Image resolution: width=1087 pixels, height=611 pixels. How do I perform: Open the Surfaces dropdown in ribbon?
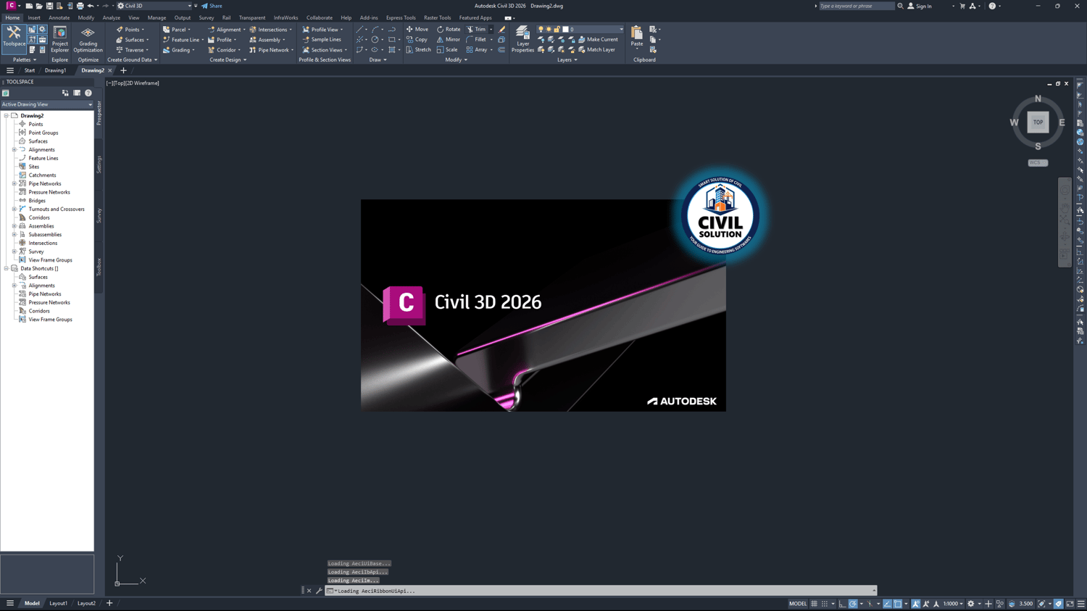(x=133, y=40)
